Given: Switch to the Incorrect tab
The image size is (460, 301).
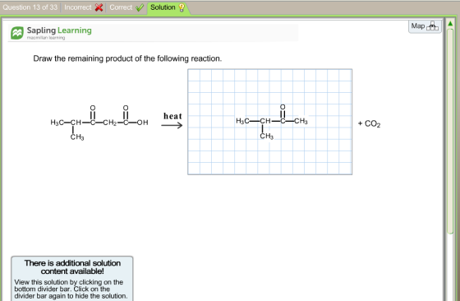Looking at the screenshot, I should 83,7.
